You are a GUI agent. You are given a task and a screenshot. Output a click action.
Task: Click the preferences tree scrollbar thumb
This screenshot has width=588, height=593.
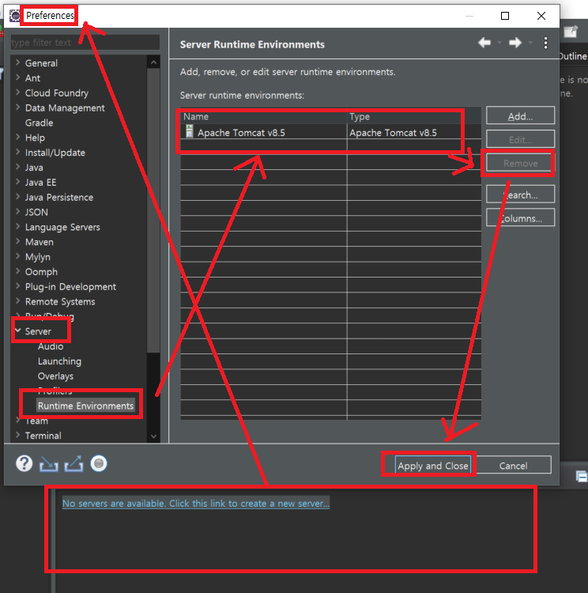coord(153,210)
